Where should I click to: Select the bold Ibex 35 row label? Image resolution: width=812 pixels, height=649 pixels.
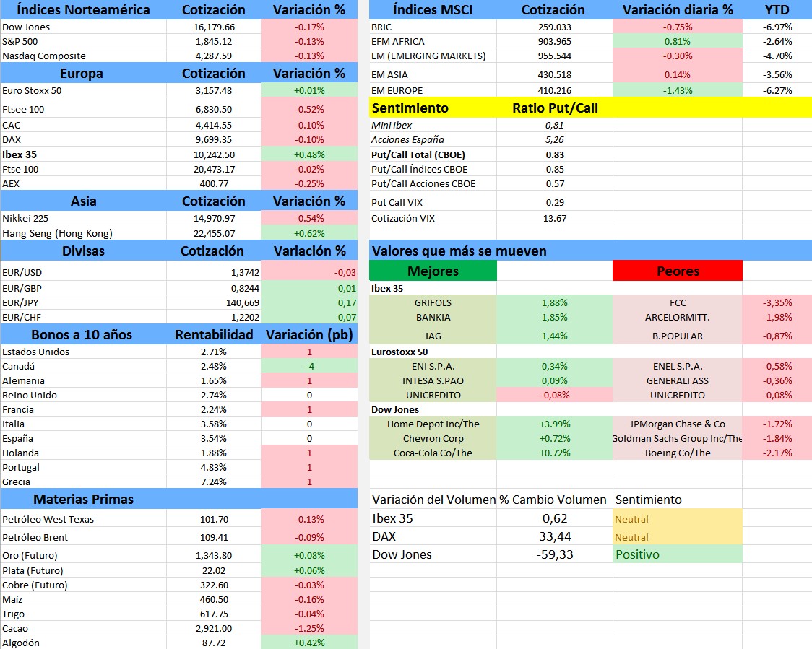(83, 154)
